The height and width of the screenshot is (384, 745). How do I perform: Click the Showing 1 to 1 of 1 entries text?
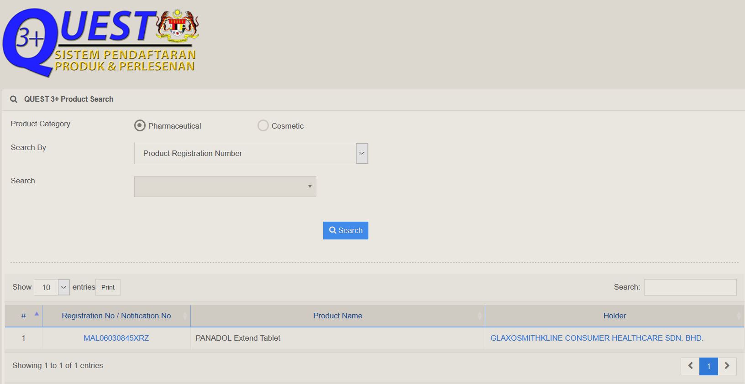(58, 366)
